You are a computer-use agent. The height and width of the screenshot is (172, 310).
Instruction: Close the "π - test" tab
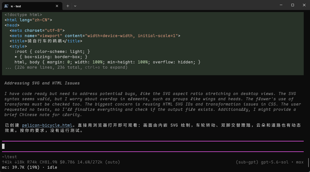(x=57, y=6)
